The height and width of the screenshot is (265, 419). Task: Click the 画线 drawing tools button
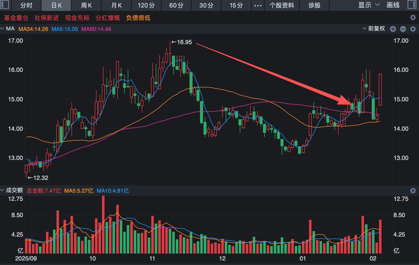(x=393, y=5)
